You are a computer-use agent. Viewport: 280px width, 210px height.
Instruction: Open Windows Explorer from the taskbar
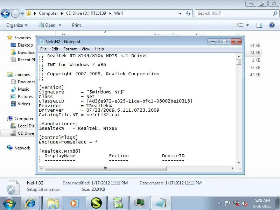point(53,203)
